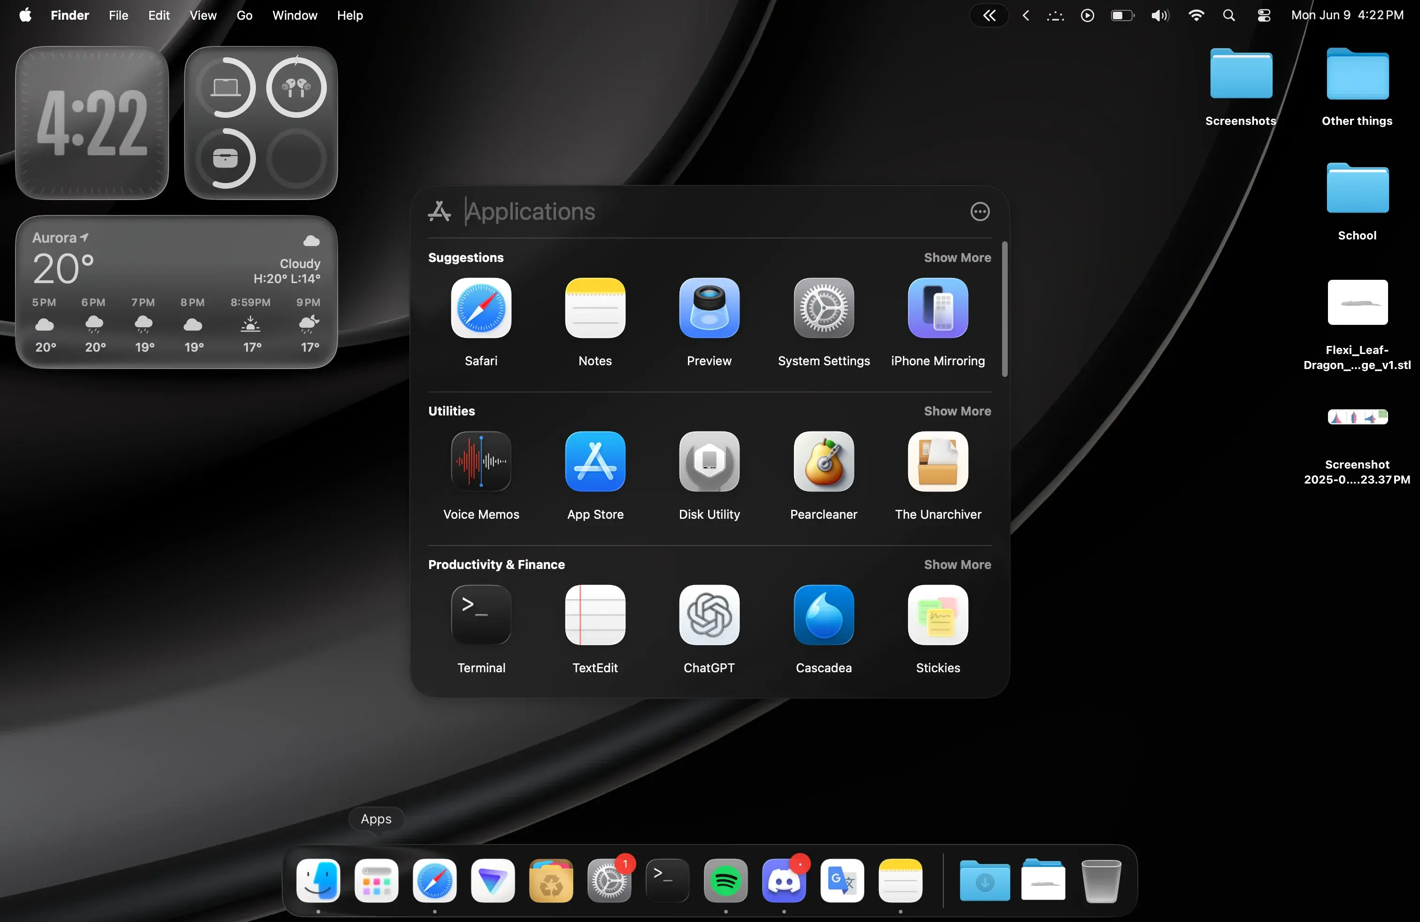Open Google Translate in the Dock

tap(842, 881)
